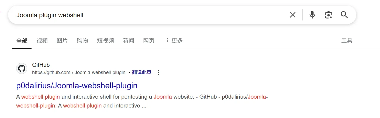The image size is (380, 118).
Task: Expand the 更多 dropdown menu
Action: point(174,41)
